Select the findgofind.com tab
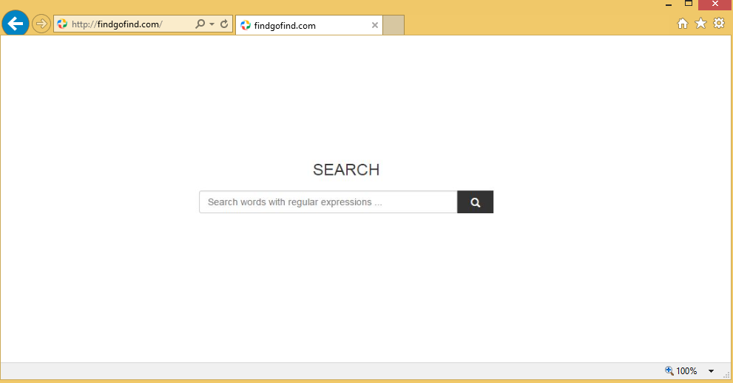This screenshot has width=733, height=383. [303, 26]
